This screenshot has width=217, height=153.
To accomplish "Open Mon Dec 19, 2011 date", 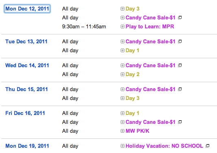I will pos(27,146).
